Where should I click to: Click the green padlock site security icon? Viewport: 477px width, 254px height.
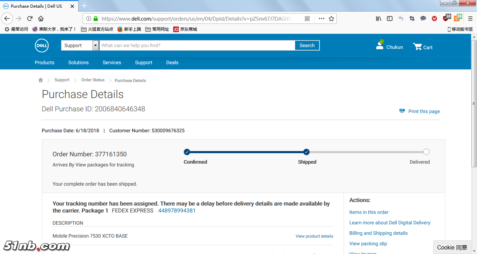point(95,18)
